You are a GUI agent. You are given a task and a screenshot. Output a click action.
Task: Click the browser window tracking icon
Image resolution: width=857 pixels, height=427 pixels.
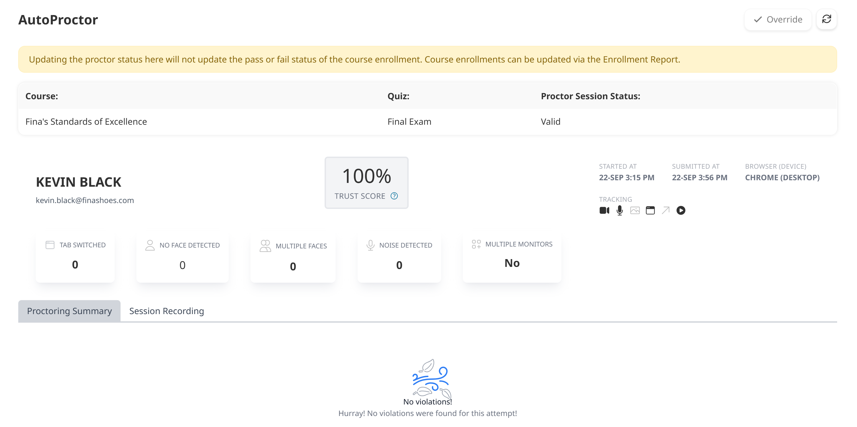coord(650,210)
